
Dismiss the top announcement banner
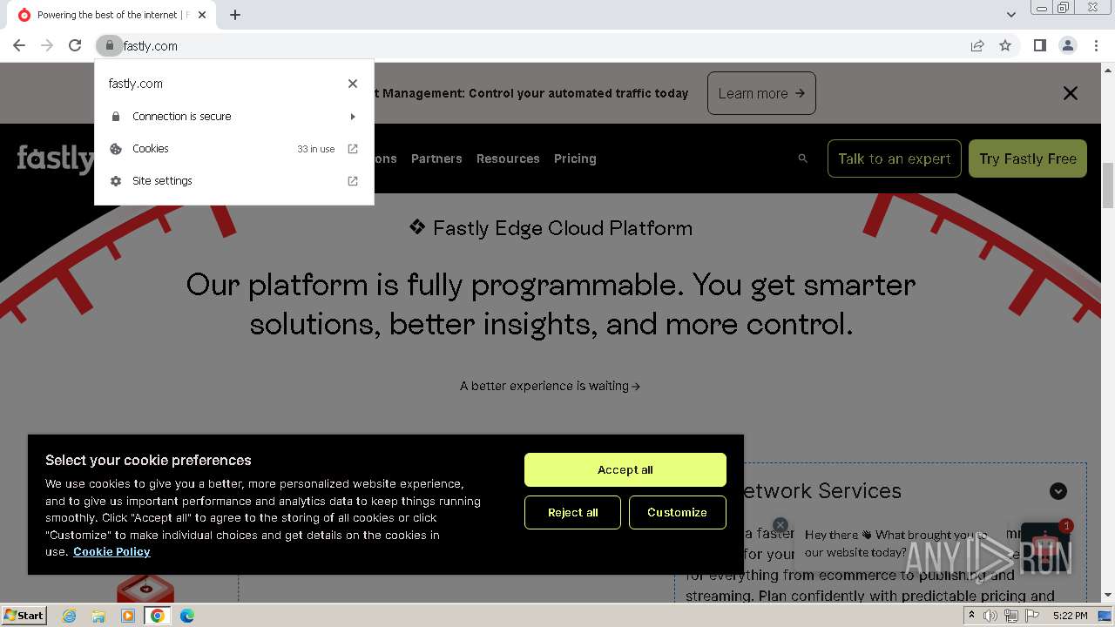point(1071,93)
